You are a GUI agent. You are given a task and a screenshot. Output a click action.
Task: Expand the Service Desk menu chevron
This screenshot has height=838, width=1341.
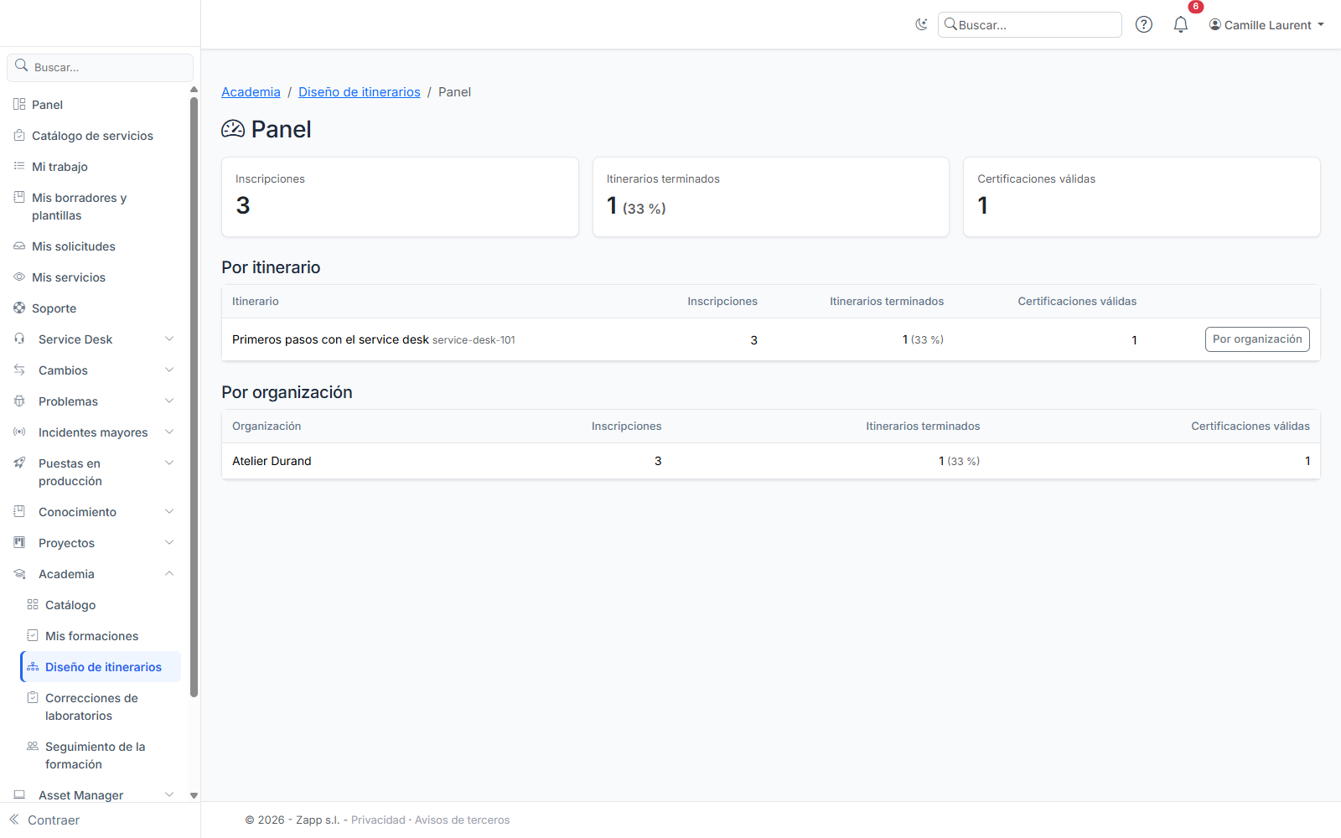pos(169,339)
